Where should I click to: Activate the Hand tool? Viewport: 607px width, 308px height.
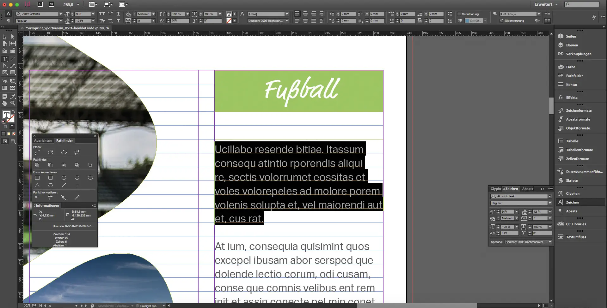(5, 103)
